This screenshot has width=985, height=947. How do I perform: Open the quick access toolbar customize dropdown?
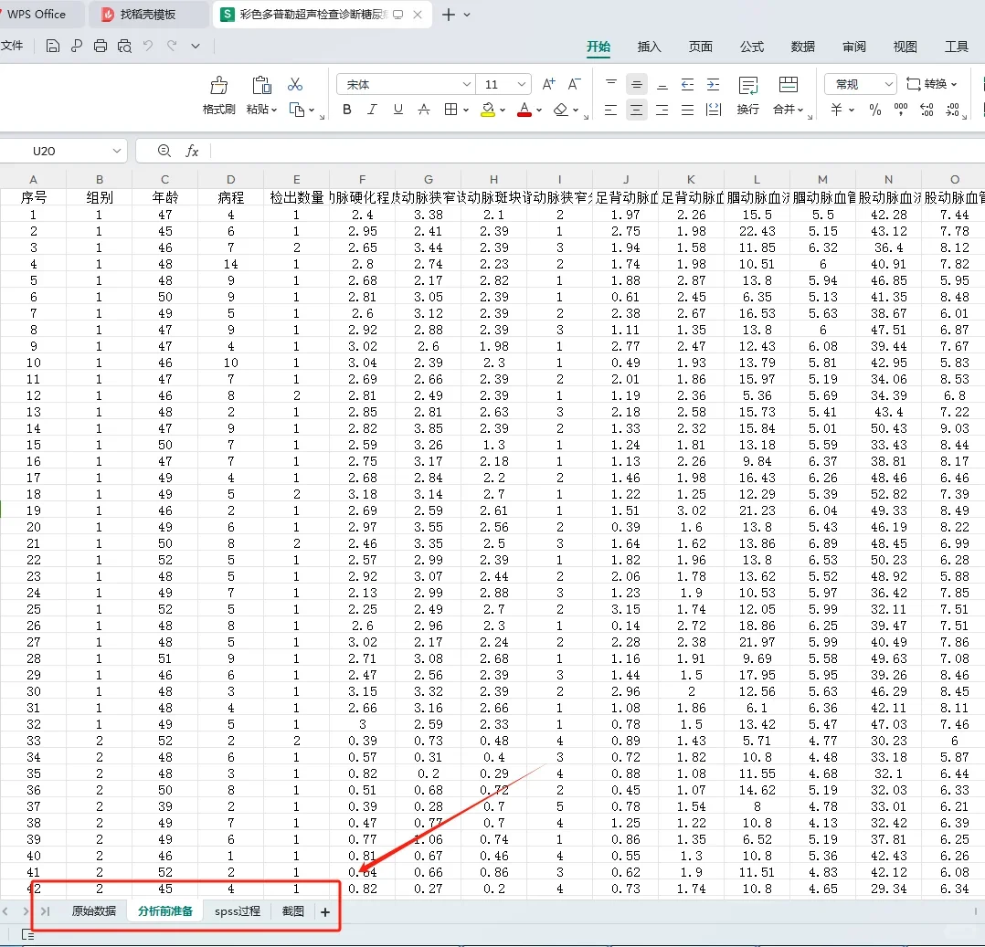pyautogui.click(x=196, y=46)
